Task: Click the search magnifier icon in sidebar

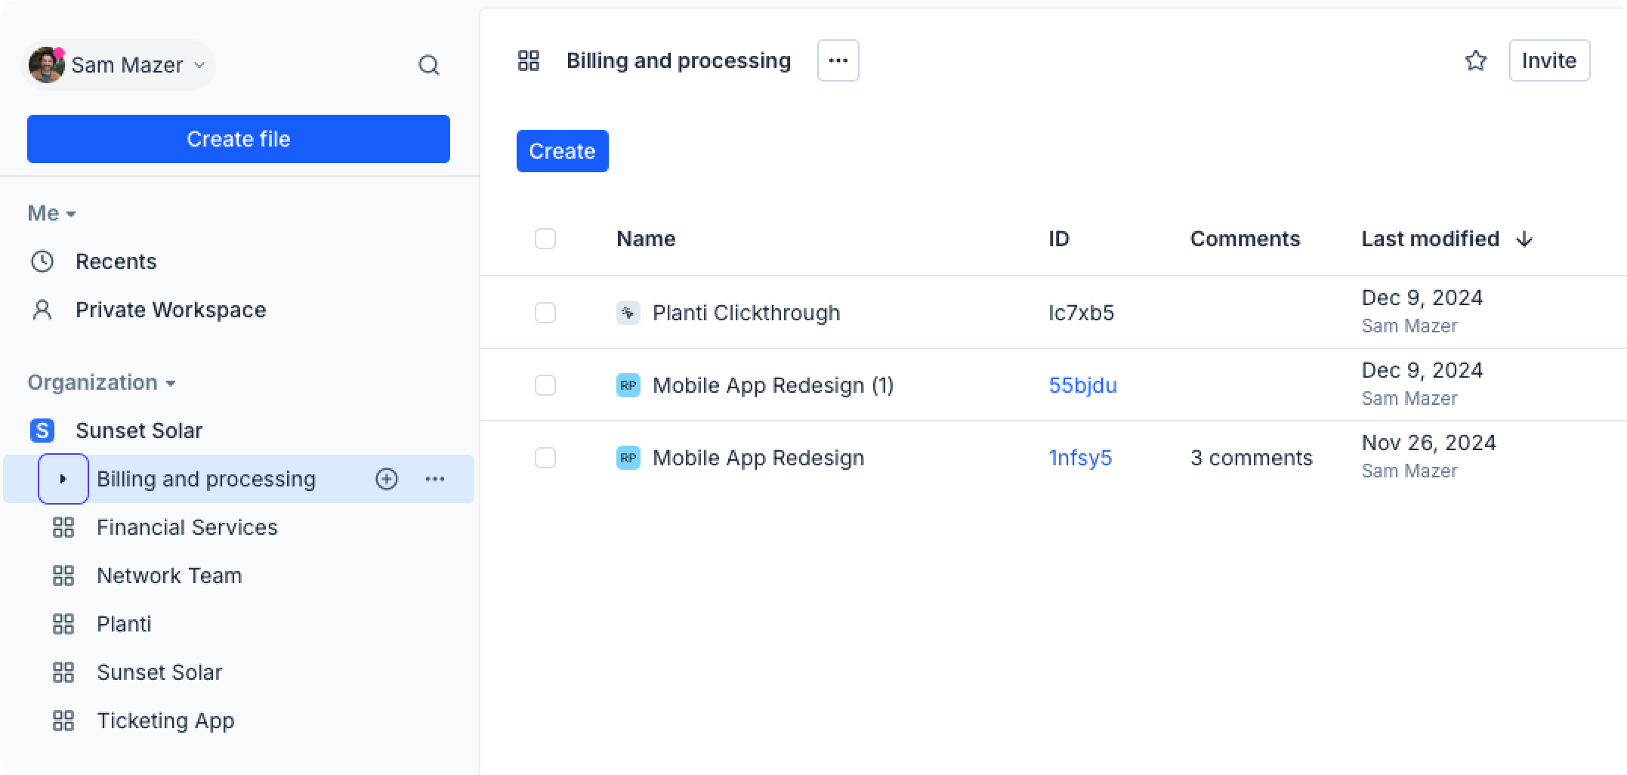Action: (428, 66)
